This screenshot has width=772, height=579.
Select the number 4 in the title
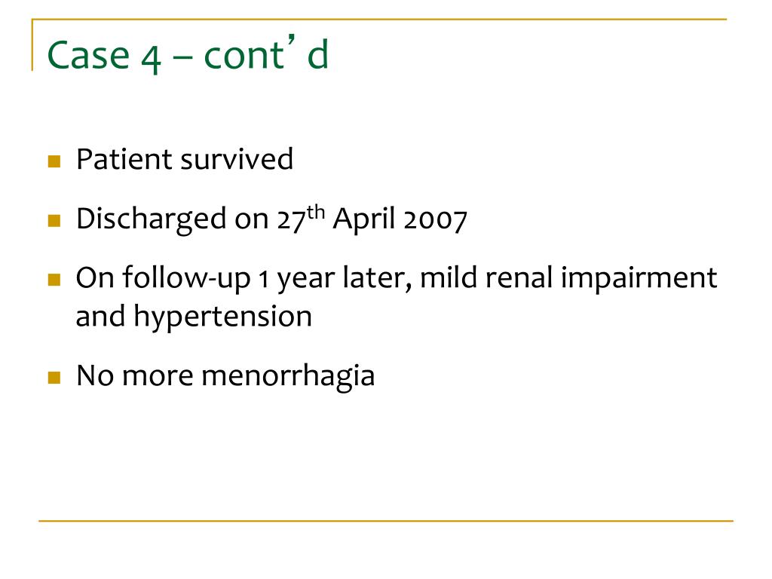click(151, 57)
